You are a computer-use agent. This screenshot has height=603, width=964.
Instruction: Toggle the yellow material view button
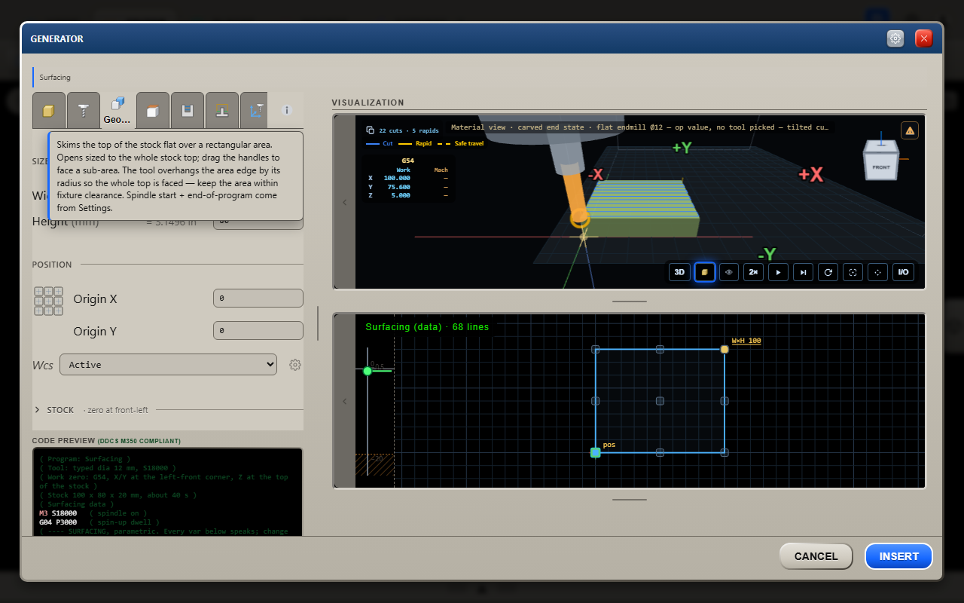(704, 272)
